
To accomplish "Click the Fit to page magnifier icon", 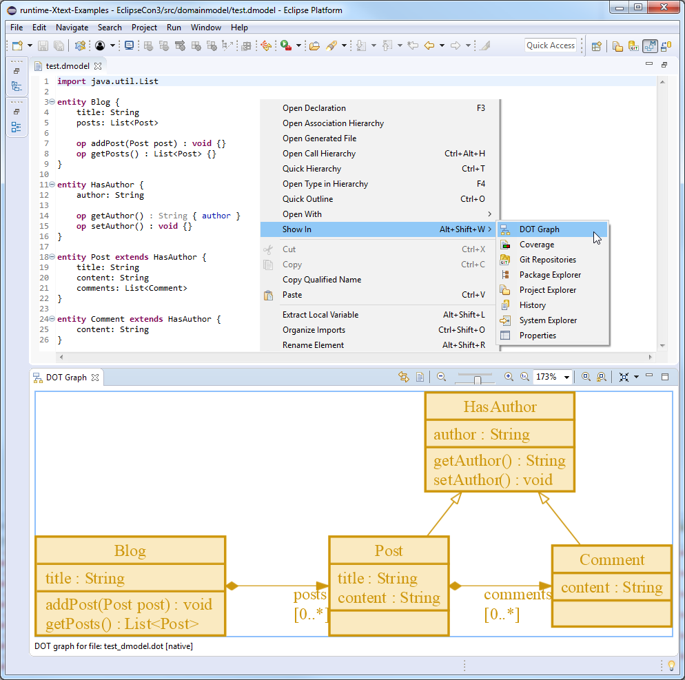I will (x=586, y=376).
